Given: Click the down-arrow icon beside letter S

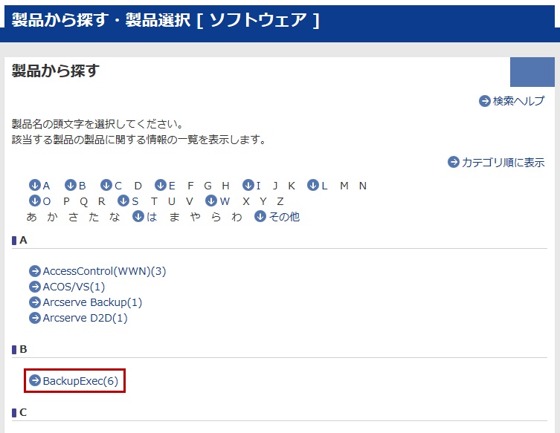Looking at the screenshot, I should click(x=123, y=201).
